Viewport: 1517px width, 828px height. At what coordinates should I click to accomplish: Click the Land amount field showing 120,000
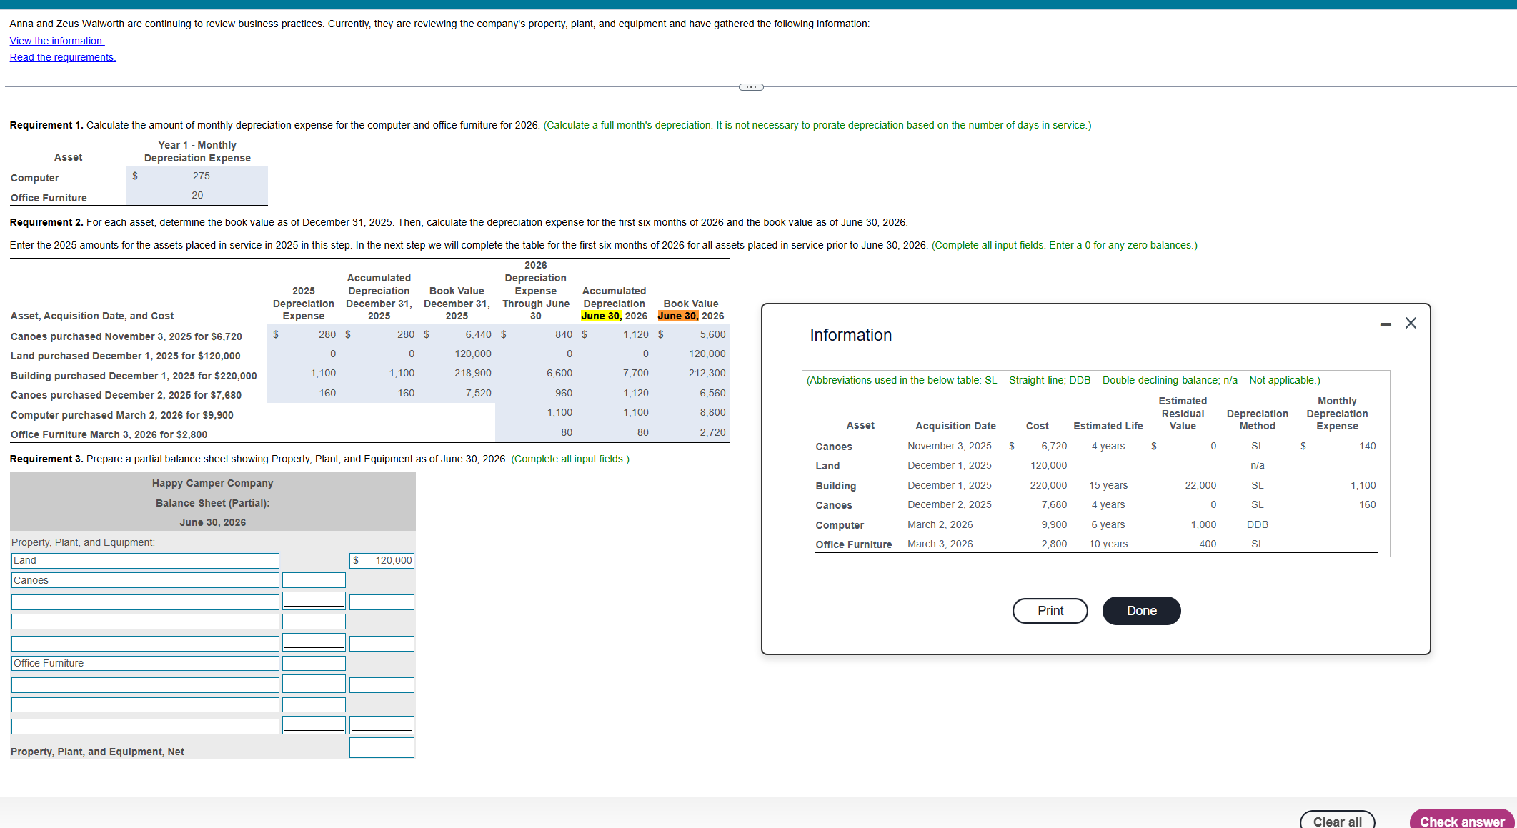(x=382, y=561)
